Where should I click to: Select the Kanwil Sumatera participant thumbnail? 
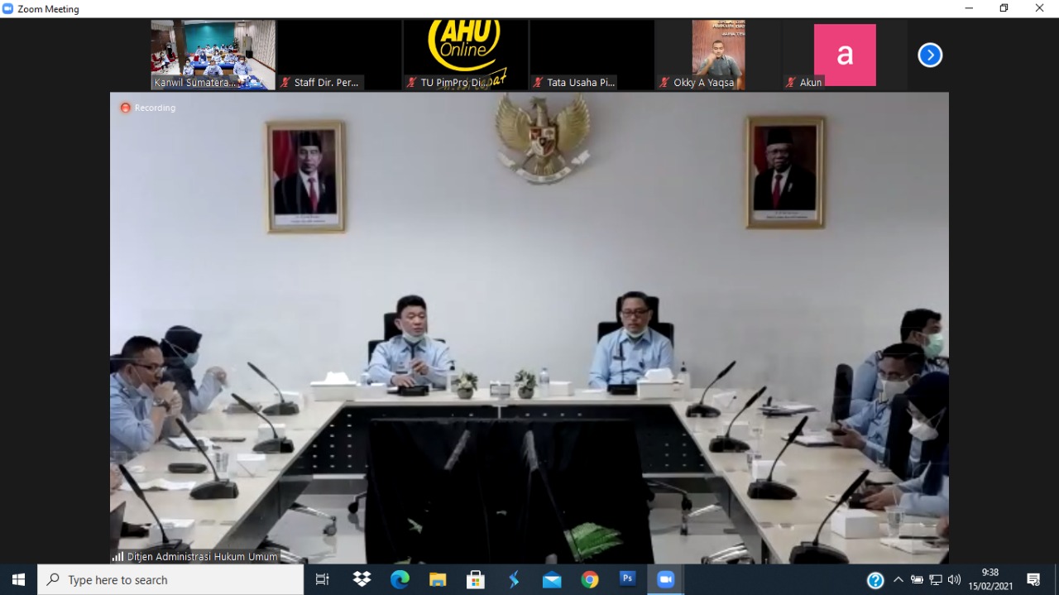coord(213,55)
